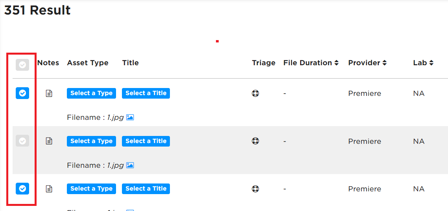Open notes icon in third row

(x=49, y=189)
